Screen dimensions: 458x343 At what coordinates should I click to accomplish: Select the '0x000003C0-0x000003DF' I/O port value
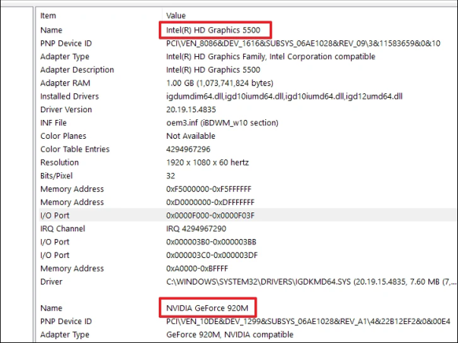212,255
